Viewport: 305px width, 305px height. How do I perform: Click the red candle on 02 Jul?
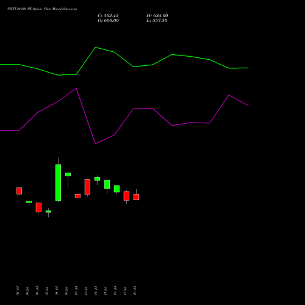pyautogui.click(x=19, y=191)
